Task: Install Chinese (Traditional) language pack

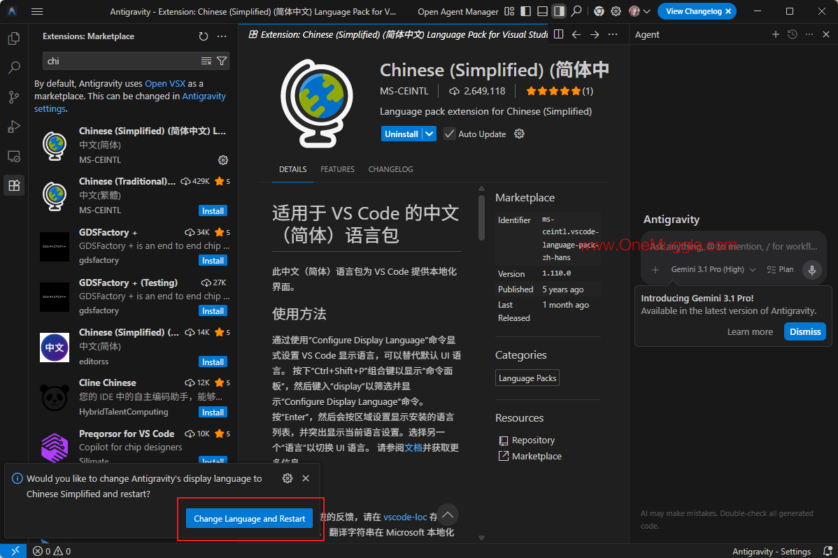Action: 213,210
